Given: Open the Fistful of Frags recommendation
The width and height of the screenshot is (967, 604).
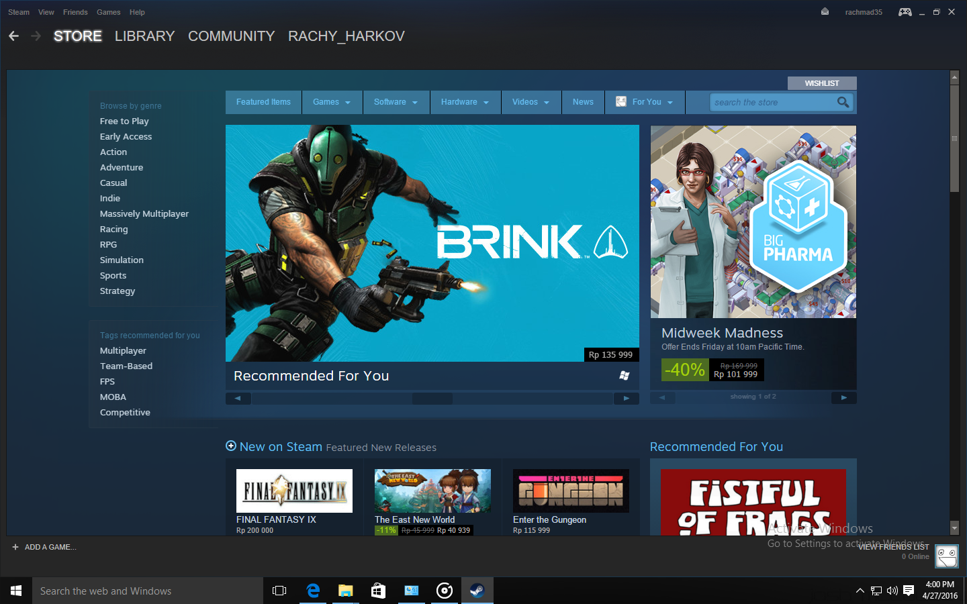Looking at the screenshot, I should [x=753, y=502].
